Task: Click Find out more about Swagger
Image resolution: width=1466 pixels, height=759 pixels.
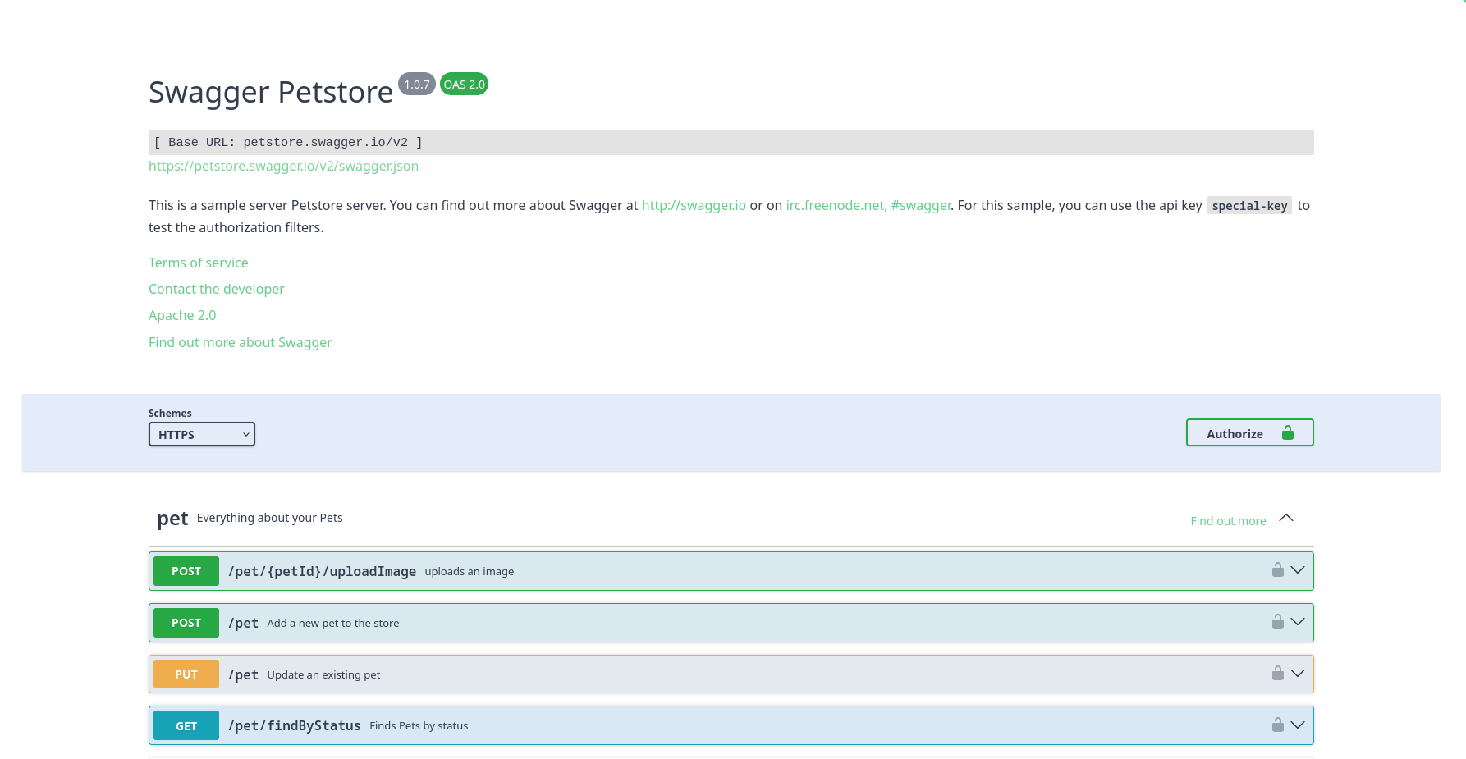Action: point(241,342)
